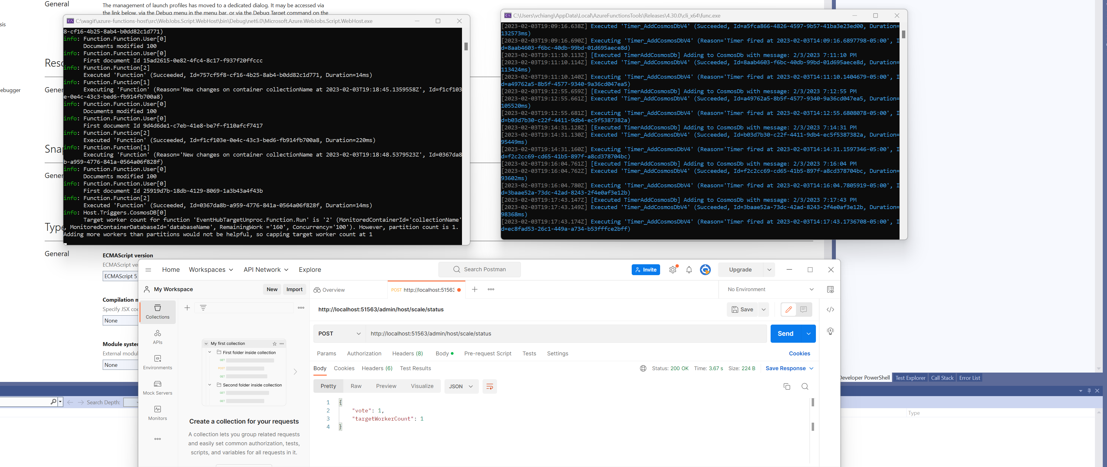Collapse First folder inside collection
This screenshot has width=1107, height=467.
click(210, 352)
